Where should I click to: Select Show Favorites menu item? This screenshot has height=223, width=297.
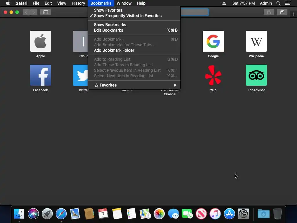[134, 10]
